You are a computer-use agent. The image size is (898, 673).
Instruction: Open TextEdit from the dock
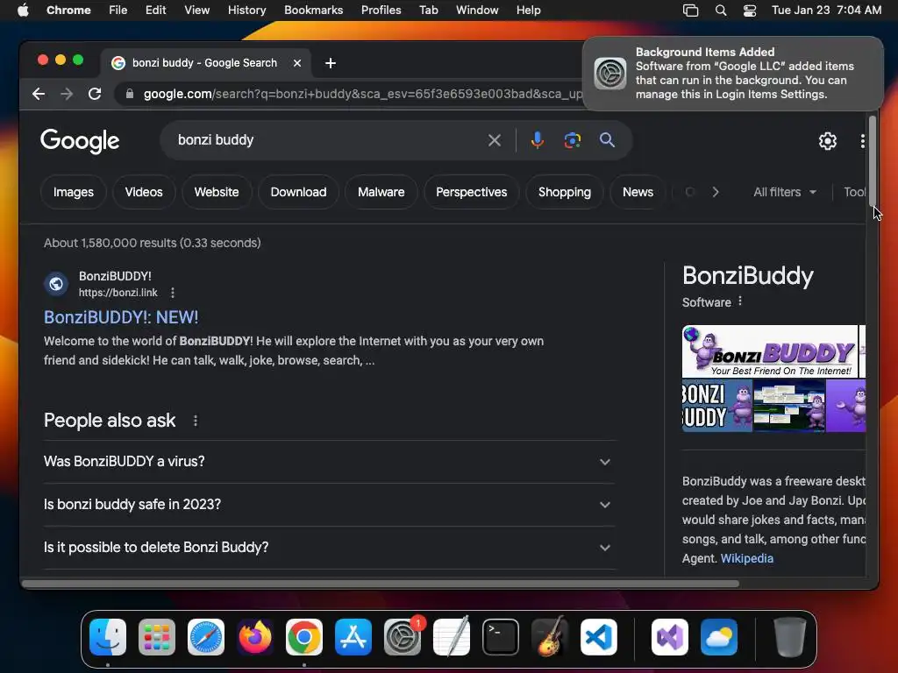pyautogui.click(x=452, y=637)
